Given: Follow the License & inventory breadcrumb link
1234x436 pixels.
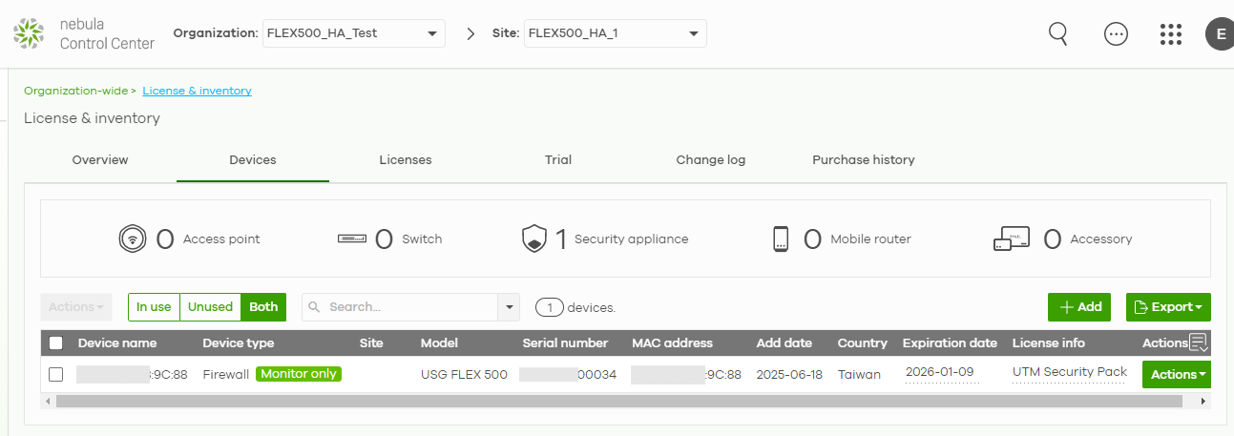Looking at the screenshot, I should pyautogui.click(x=198, y=91).
